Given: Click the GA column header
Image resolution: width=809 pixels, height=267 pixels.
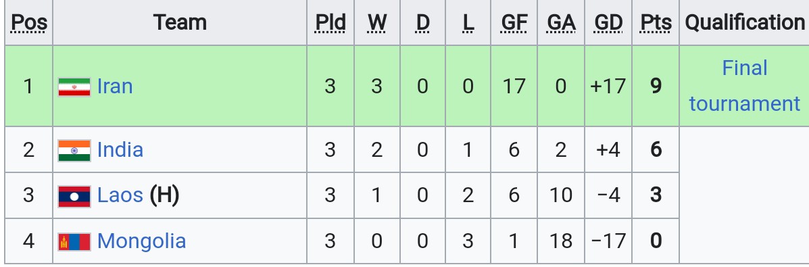Looking at the screenshot, I should coord(562,22).
